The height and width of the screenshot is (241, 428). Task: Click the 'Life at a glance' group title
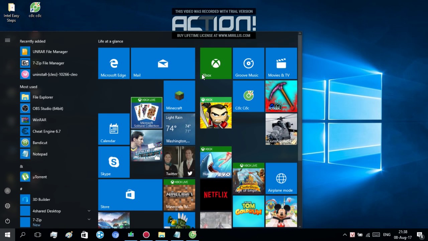(111, 41)
